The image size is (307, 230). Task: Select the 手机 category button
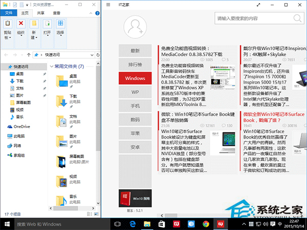click(135, 106)
